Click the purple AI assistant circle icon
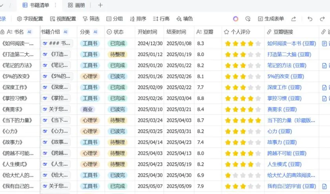 (236, 19)
